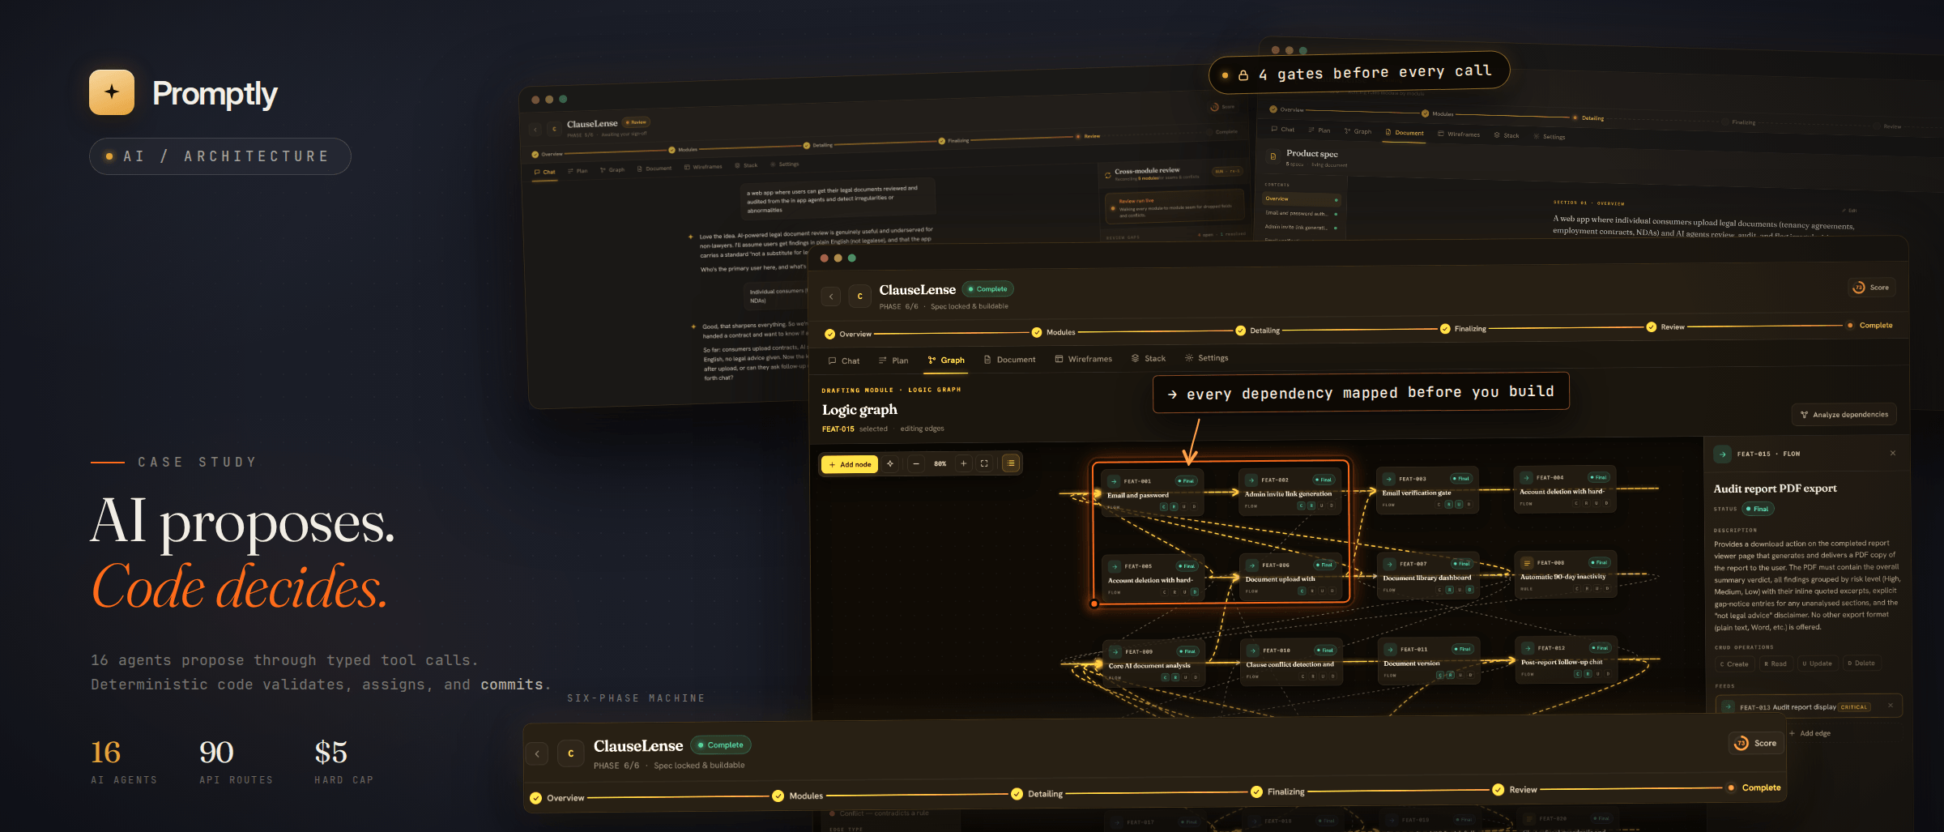Zoom in the graph with the plus icon

pos(963,463)
